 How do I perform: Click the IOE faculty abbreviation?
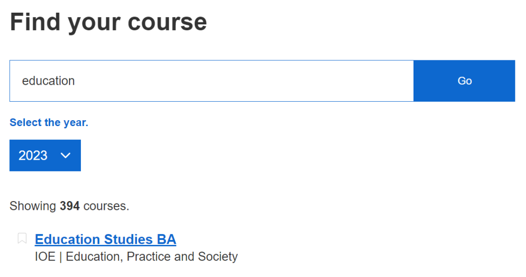(x=45, y=256)
